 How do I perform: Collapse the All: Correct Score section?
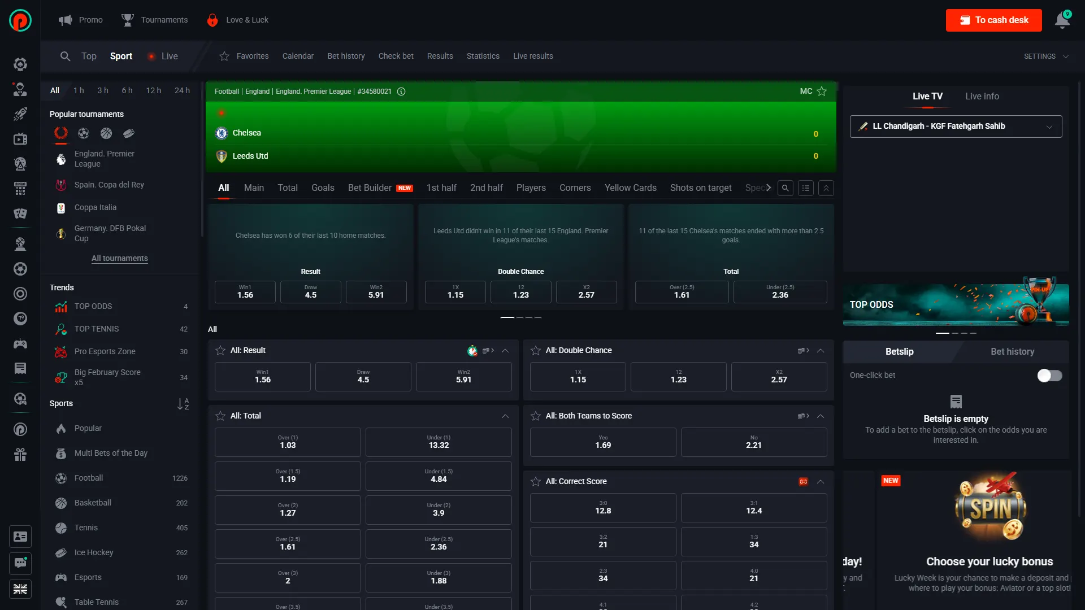[x=821, y=482]
